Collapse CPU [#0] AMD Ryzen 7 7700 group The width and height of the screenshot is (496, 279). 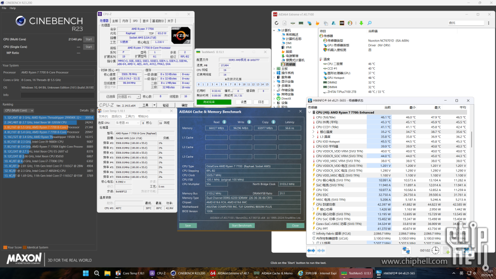click(310, 112)
